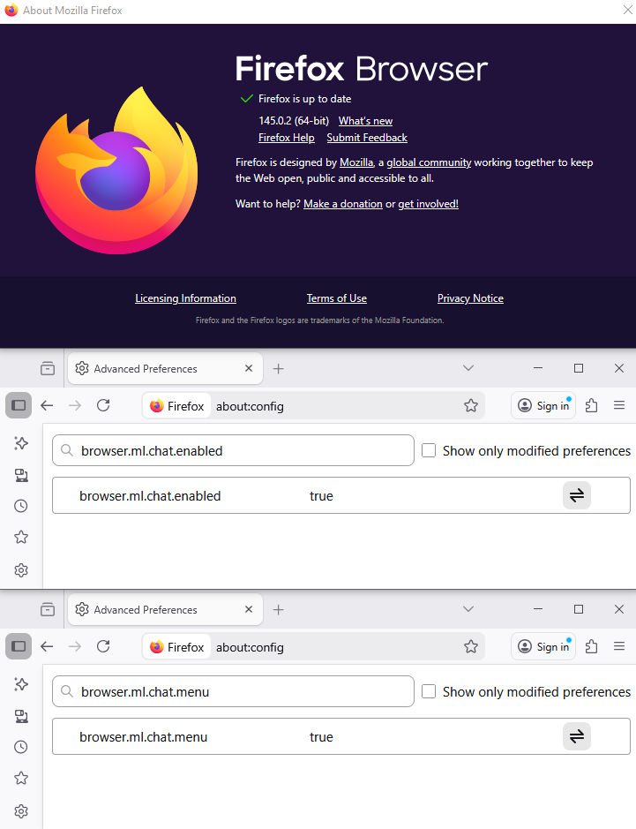Open hamburger application menu in chat.enabled window
This screenshot has width=636, height=829.
619,405
